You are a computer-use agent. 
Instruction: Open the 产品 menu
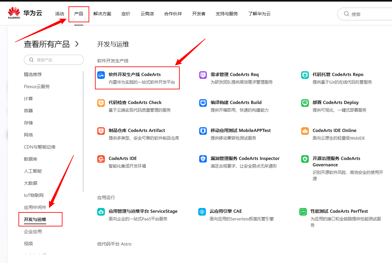tap(79, 14)
